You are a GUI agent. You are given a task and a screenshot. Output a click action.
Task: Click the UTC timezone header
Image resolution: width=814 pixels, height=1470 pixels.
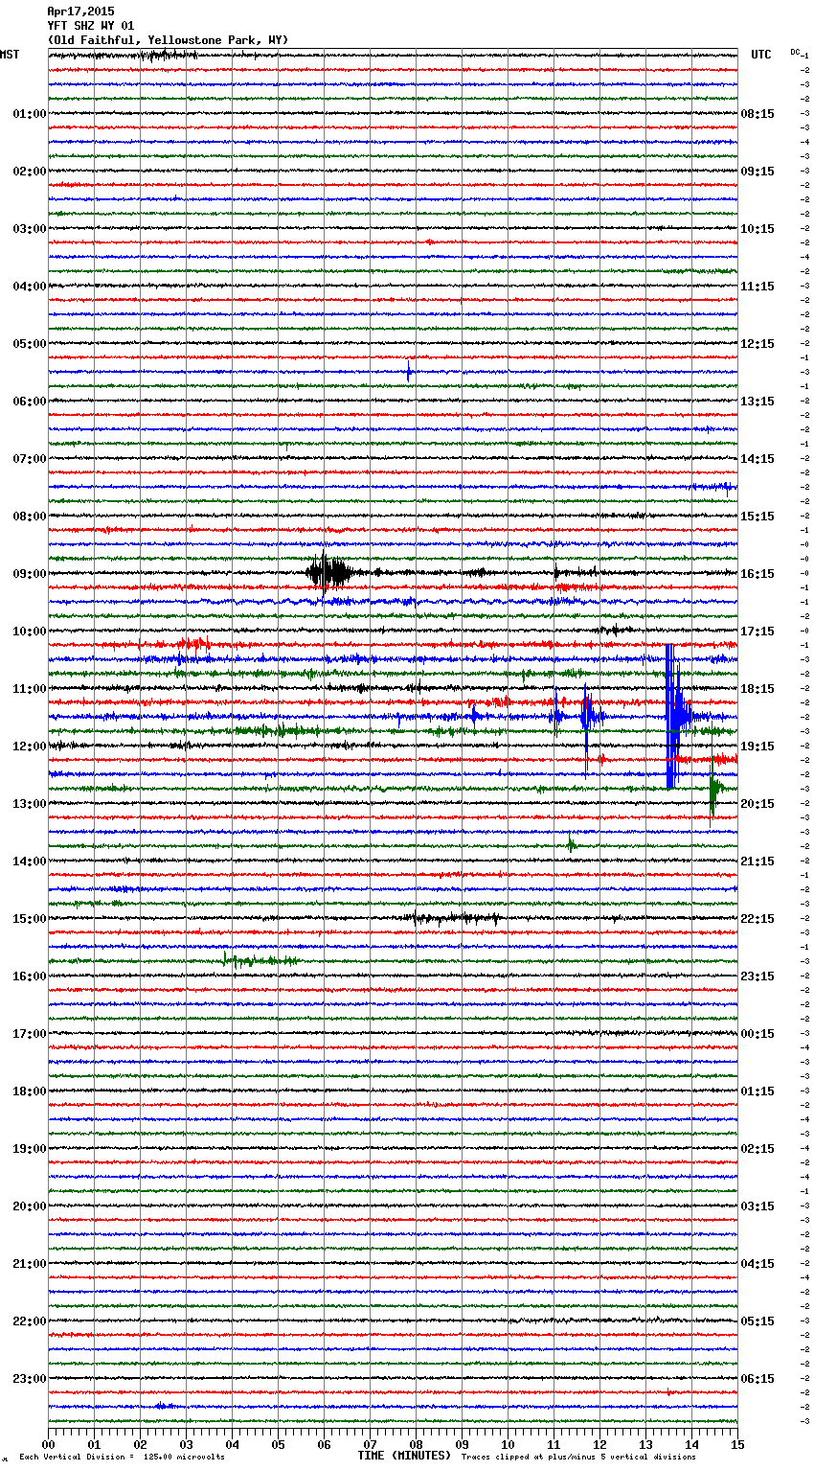point(760,55)
